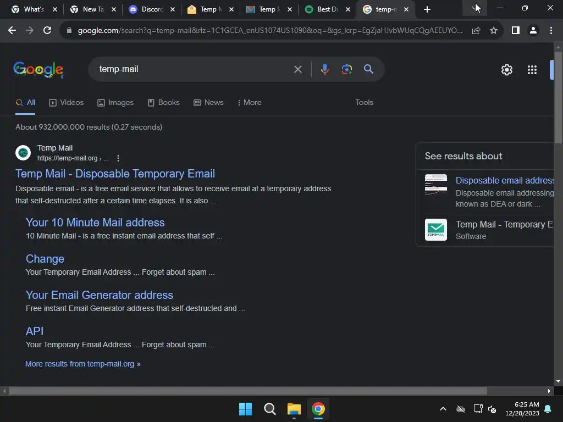This screenshot has width=563, height=422.
Task: Share this page via share icon
Action: point(476,31)
